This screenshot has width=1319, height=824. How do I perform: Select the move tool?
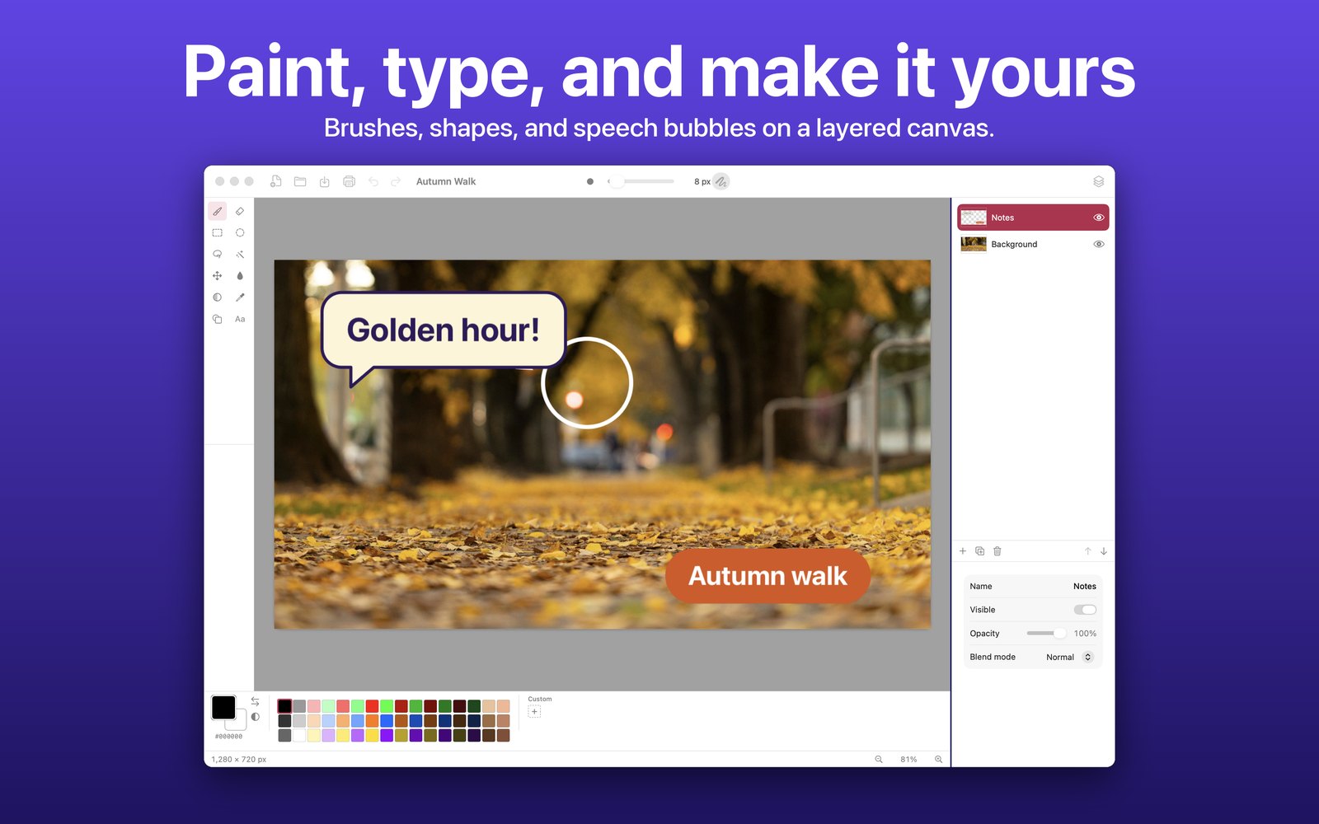click(x=218, y=276)
